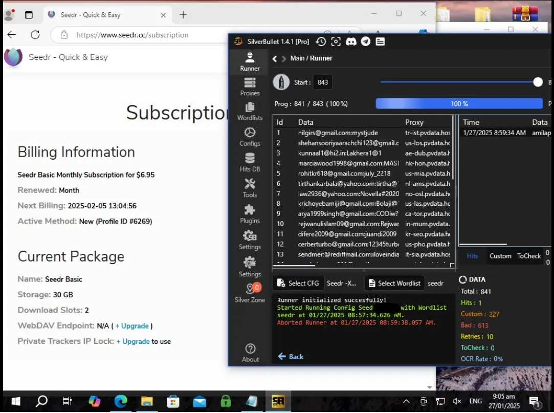The width and height of the screenshot is (554, 413).
Task: Close the Seedr browser tab
Action: click(x=163, y=15)
